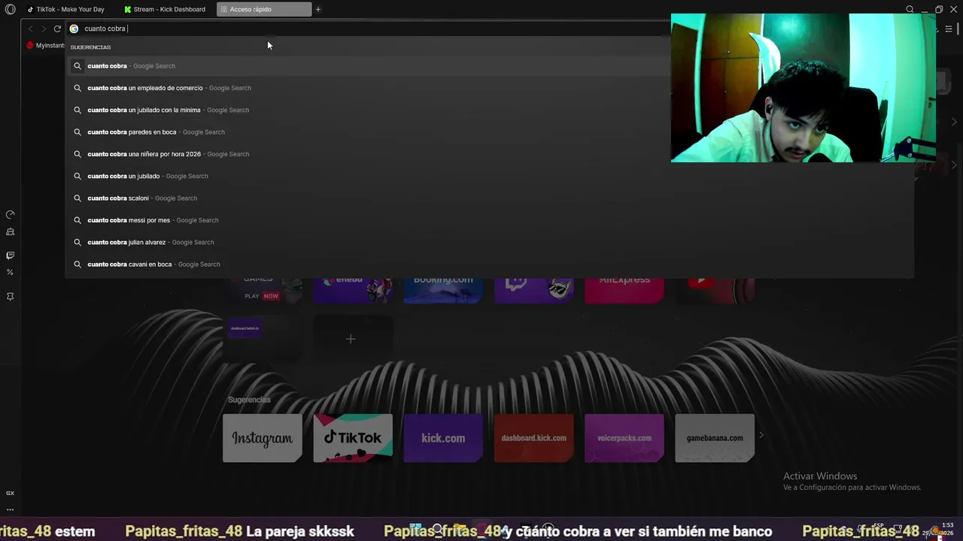
Task: Open the Twitch sidebar panel
Action: pyautogui.click(x=10, y=255)
